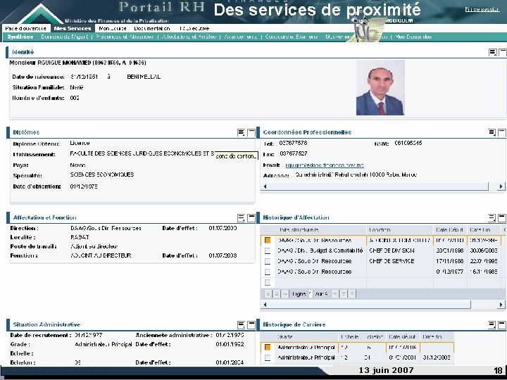Click the Grade column header
The image size is (507, 380).
tap(306, 336)
